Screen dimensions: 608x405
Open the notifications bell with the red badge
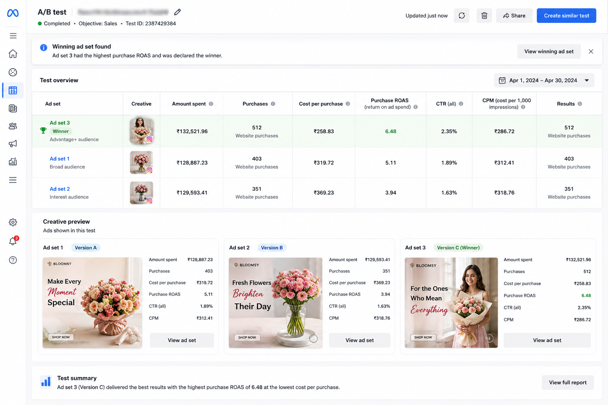[13, 241]
